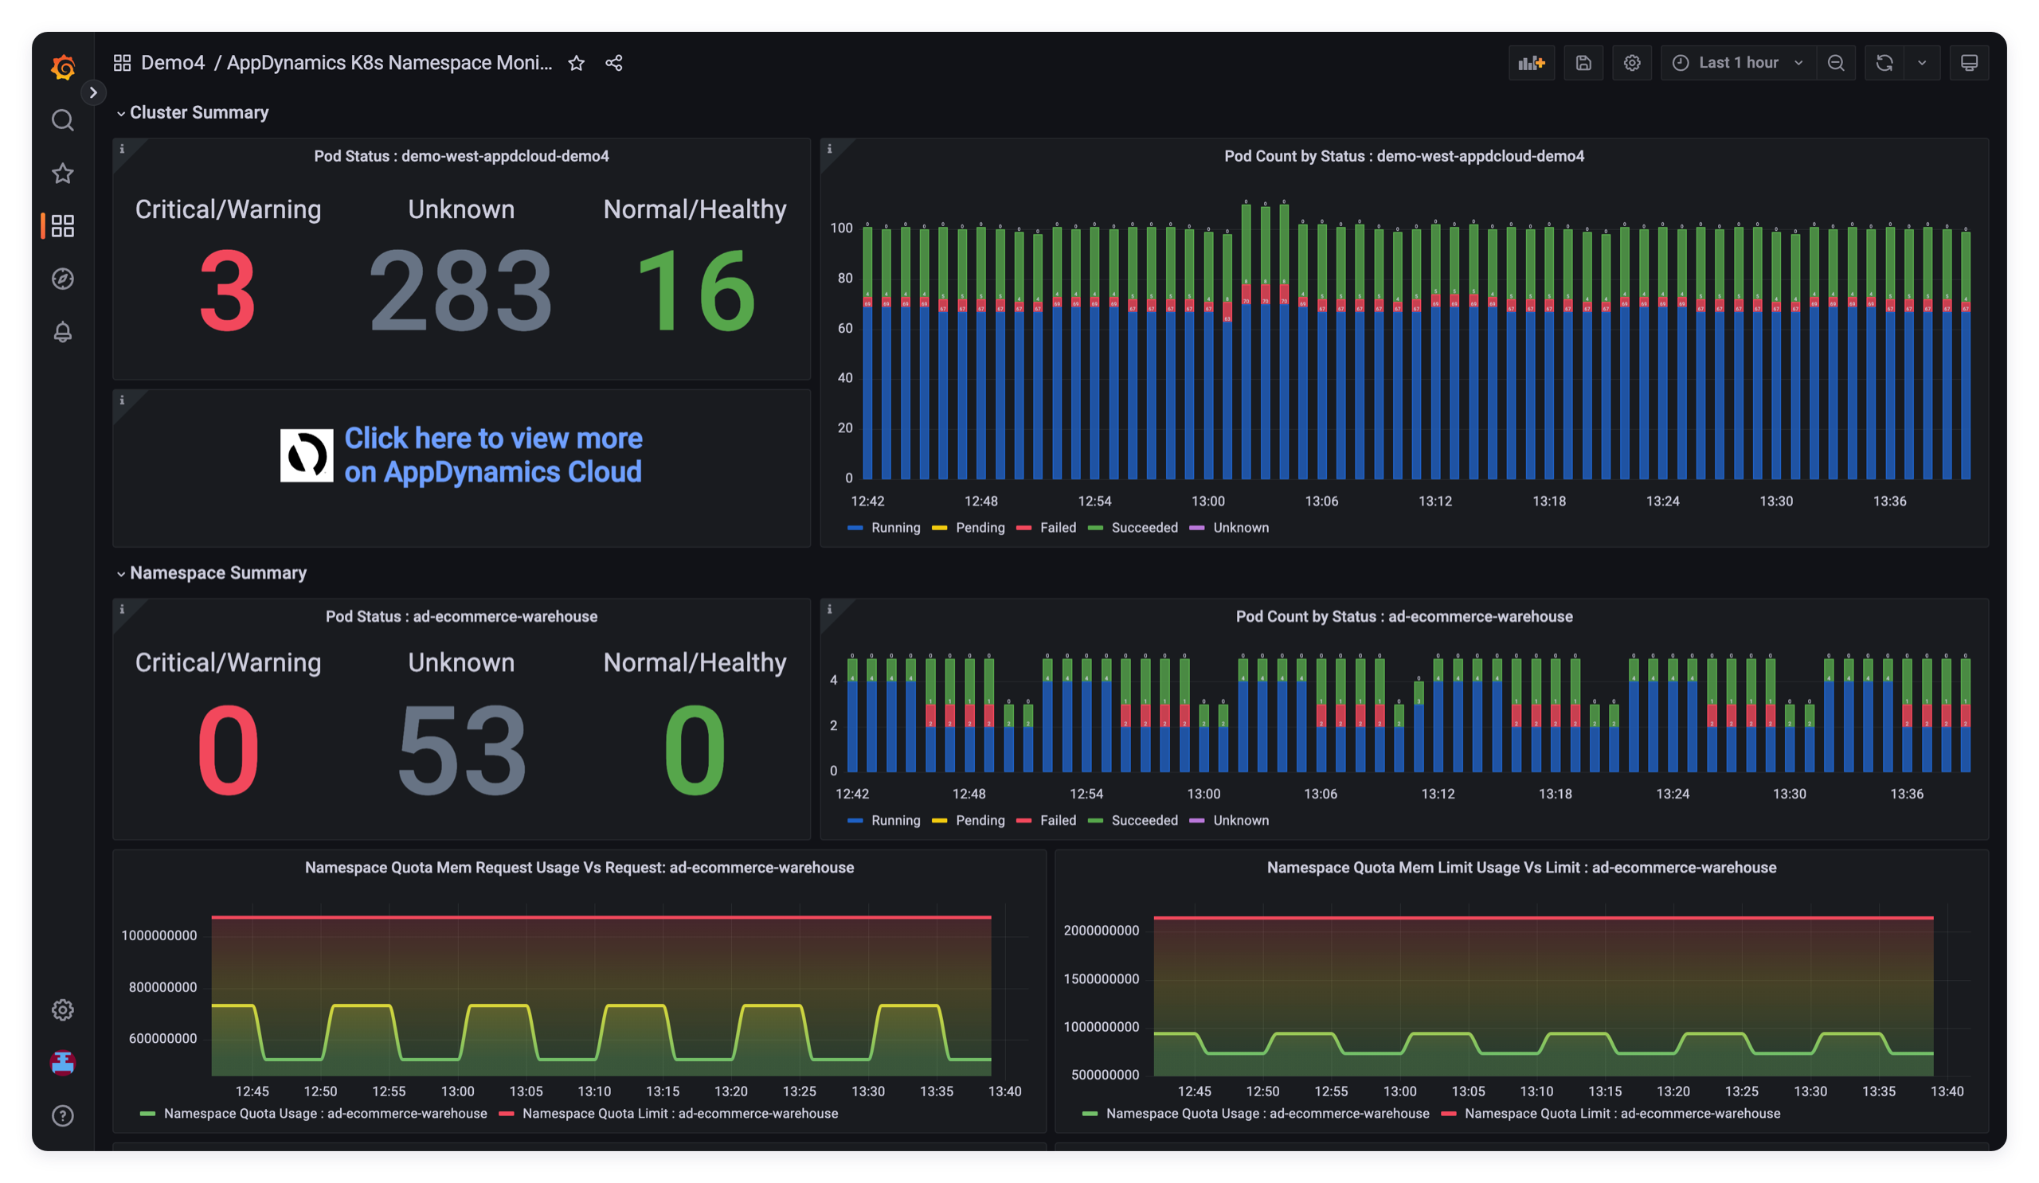Click here to view more on AppDynamics Cloud
The width and height of the screenshot is (2039, 1183).
[493, 455]
